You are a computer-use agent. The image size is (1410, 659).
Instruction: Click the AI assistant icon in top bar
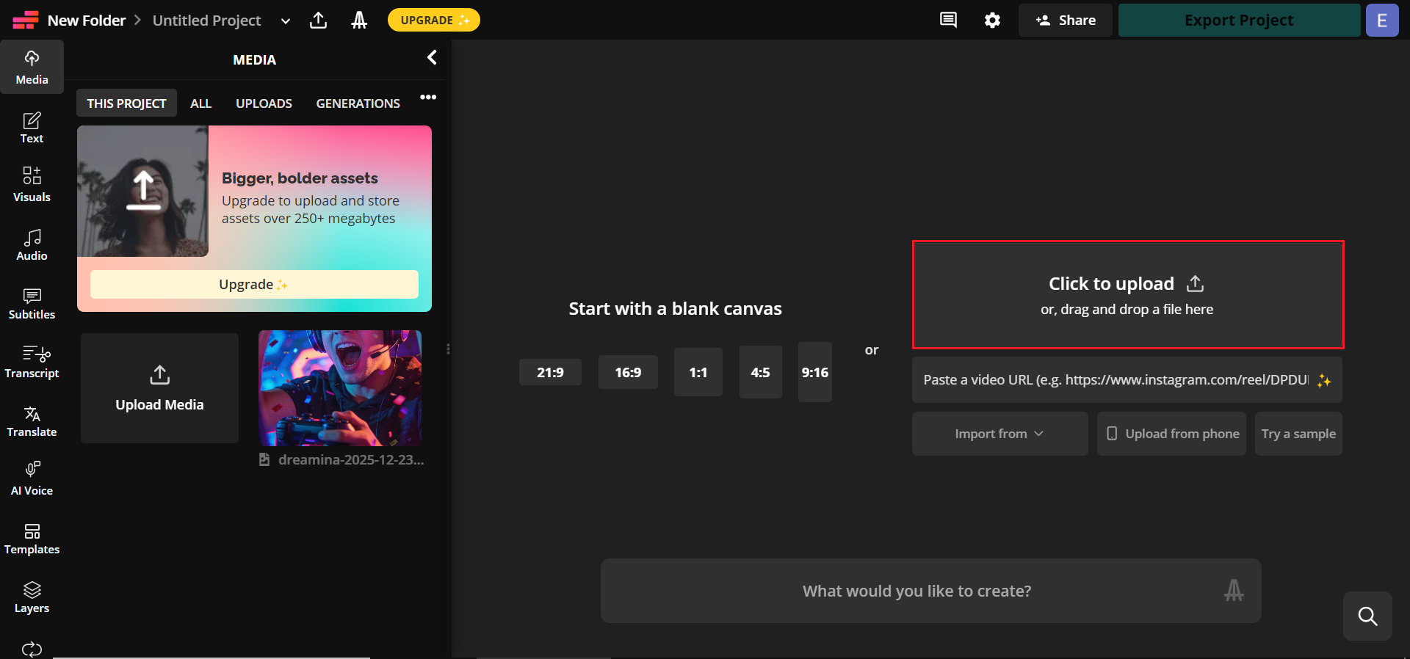coord(358,20)
